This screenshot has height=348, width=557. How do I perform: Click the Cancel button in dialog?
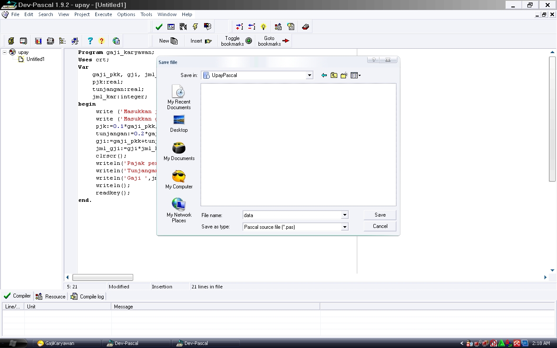(380, 226)
